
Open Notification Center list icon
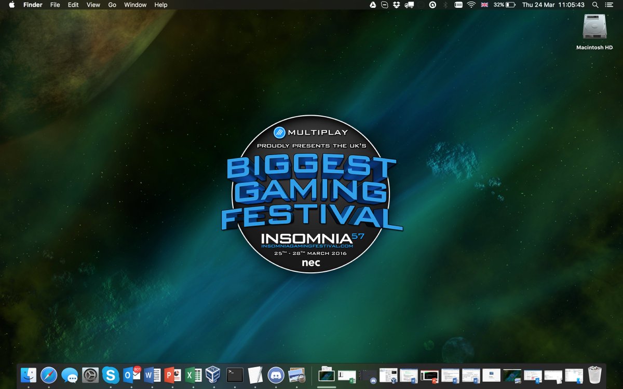pyautogui.click(x=609, y=5)
